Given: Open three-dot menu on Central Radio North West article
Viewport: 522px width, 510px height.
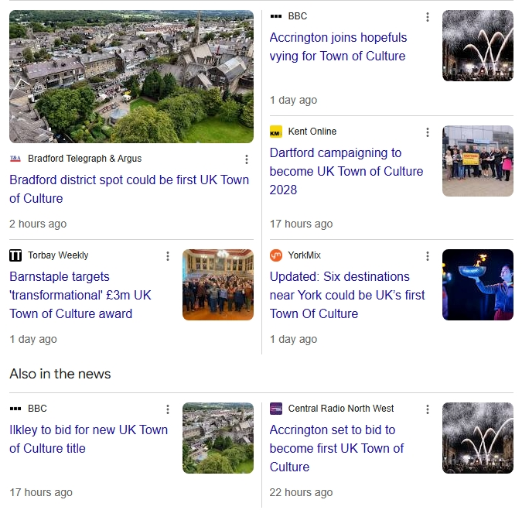Looking at the screenshot, I should [x=428, y=409].
